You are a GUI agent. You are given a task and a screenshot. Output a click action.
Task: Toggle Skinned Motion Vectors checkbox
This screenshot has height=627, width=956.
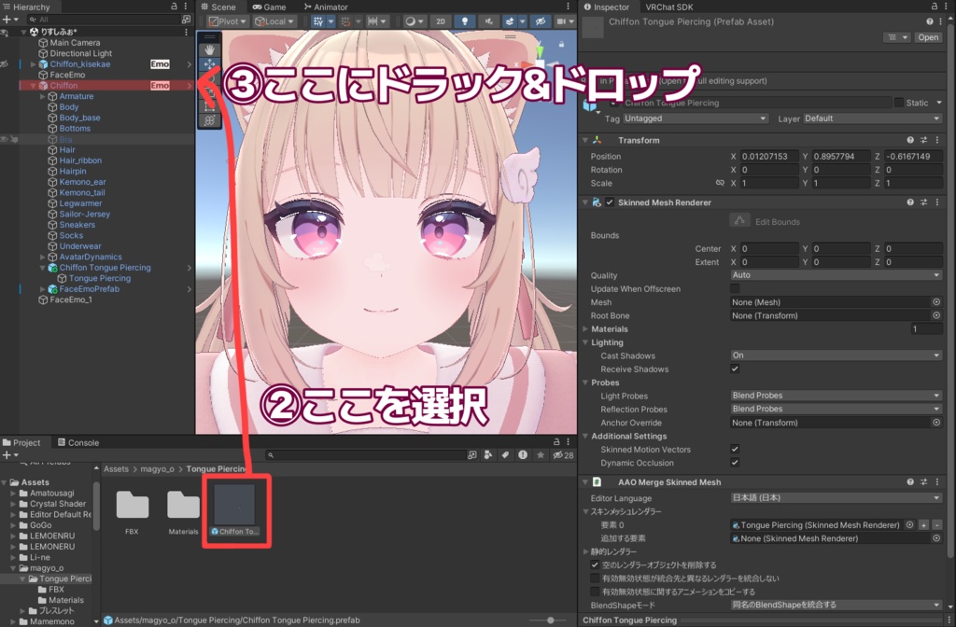(x=735, y=449)
